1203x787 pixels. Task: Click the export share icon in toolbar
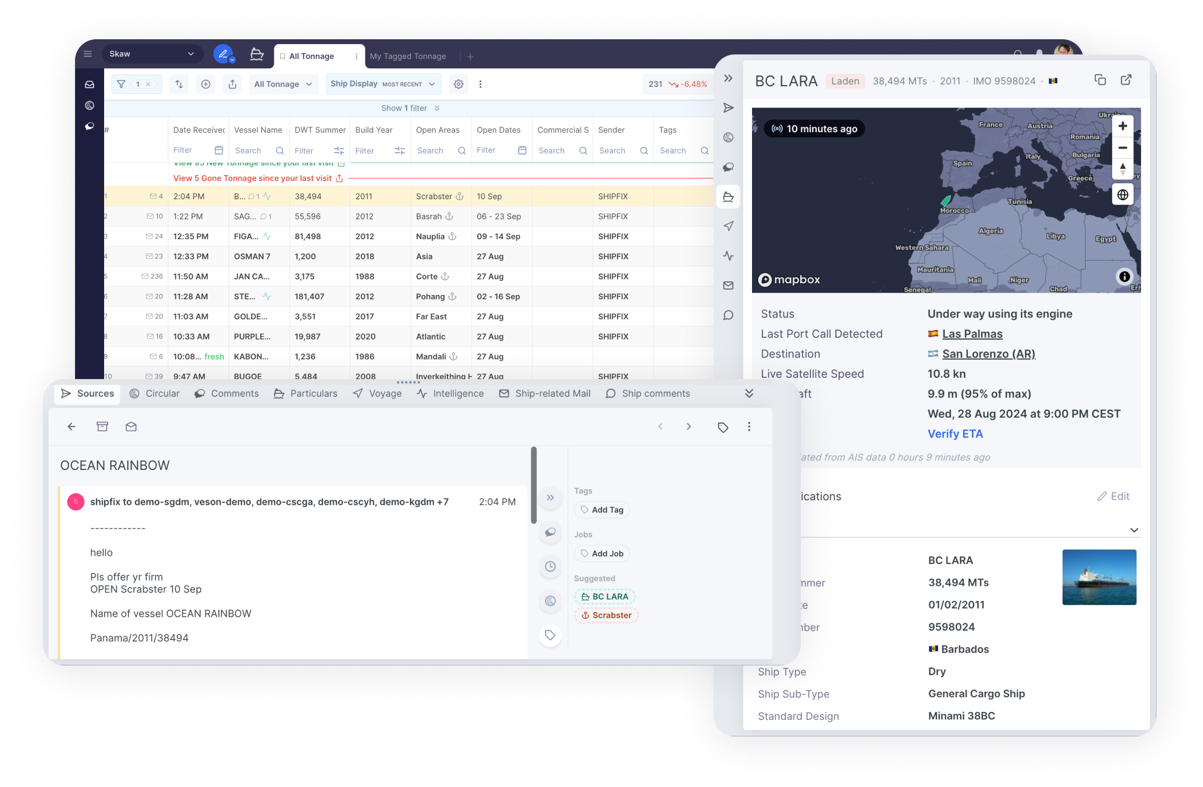[x=233, y=84]
